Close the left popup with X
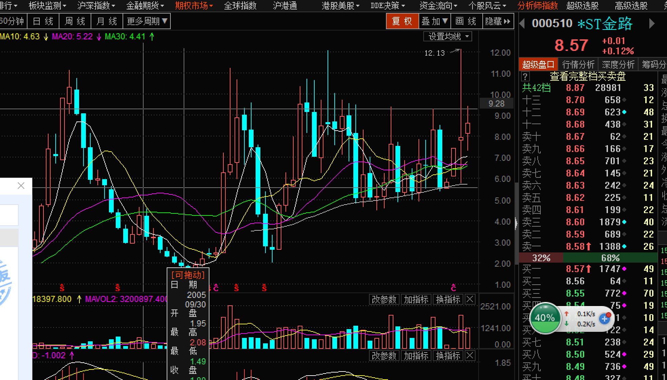 21,186
